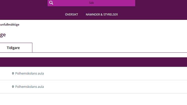Screen dimensions: 187x105
Task: Click the tab strip area right of Tidigare
Action: click(110, 48)
